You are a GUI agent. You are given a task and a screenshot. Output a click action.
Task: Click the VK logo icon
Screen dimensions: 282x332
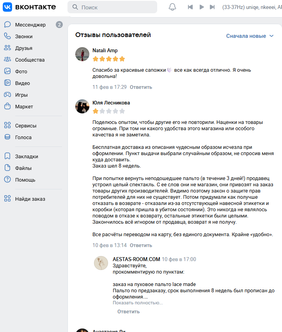coord(8,7)
